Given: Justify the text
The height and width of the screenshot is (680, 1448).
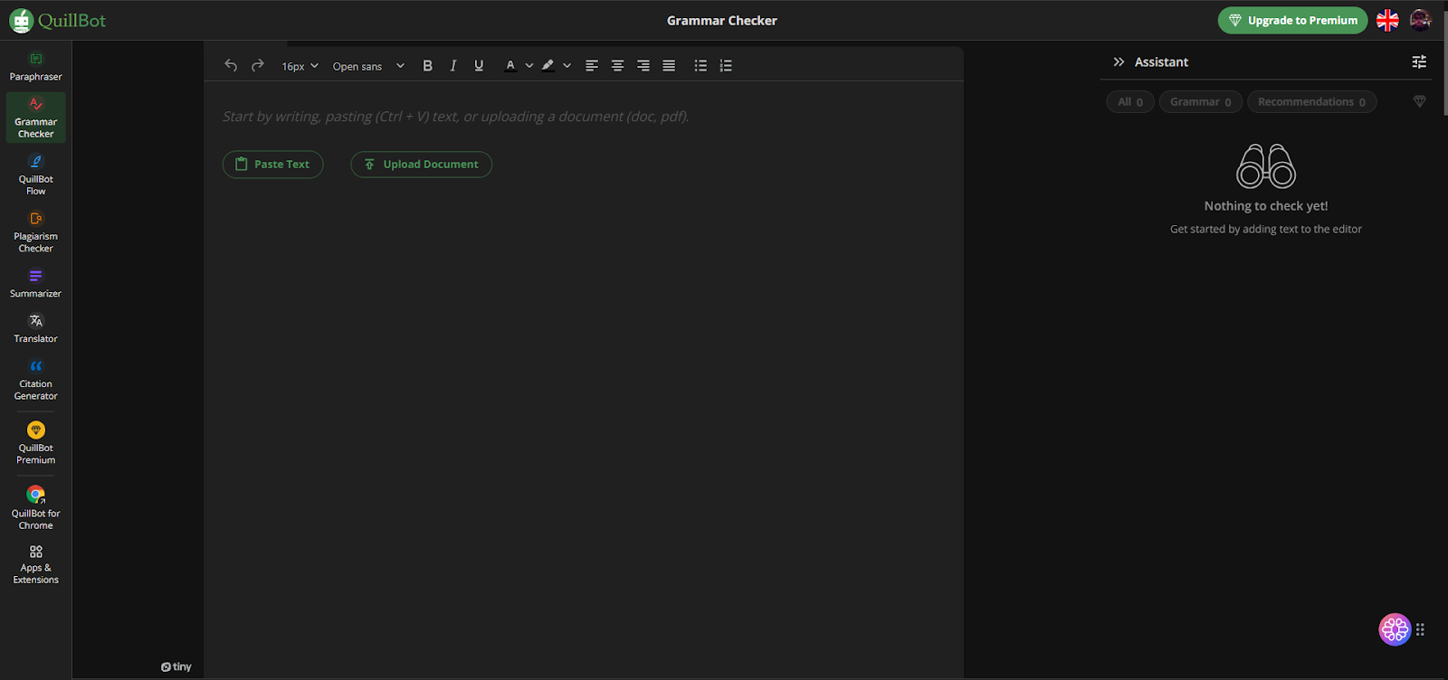Looking at the screenshot, I should (x=669, y=65).
